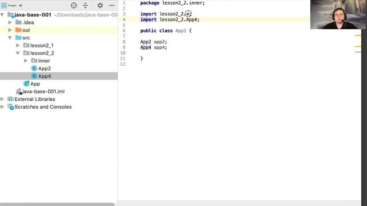This screenshot has width=367, height=206.
Task: Click the presenter webcam thumbnail
Action: (337, 14)
